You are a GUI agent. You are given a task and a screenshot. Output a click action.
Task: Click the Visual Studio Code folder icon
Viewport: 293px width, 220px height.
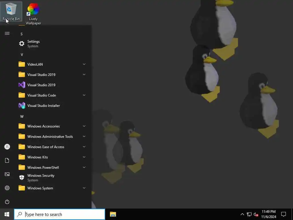click(x=22, y=95)
